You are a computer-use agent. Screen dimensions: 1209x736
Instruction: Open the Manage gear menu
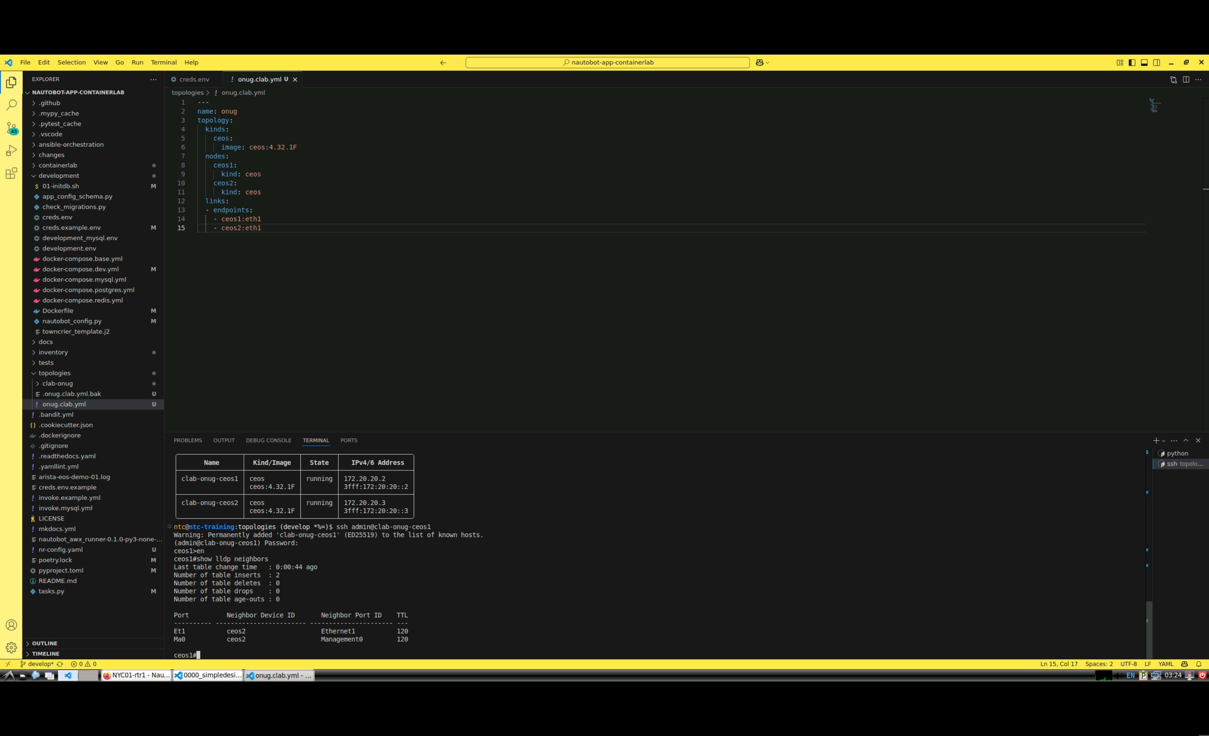[x=11, y=647]
